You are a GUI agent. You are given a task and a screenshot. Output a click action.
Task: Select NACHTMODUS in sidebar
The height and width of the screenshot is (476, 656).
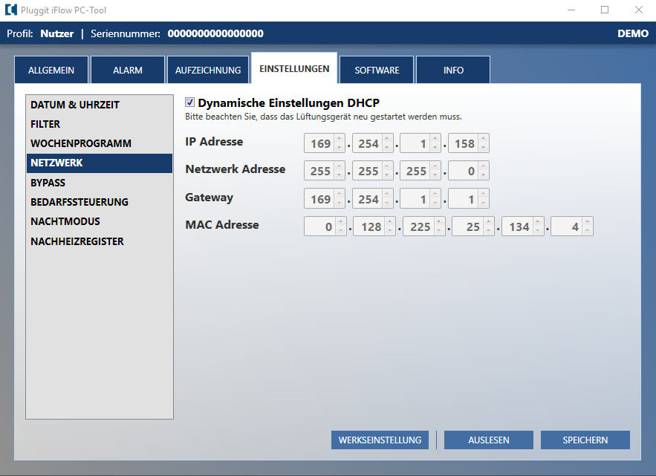point(65,221)
